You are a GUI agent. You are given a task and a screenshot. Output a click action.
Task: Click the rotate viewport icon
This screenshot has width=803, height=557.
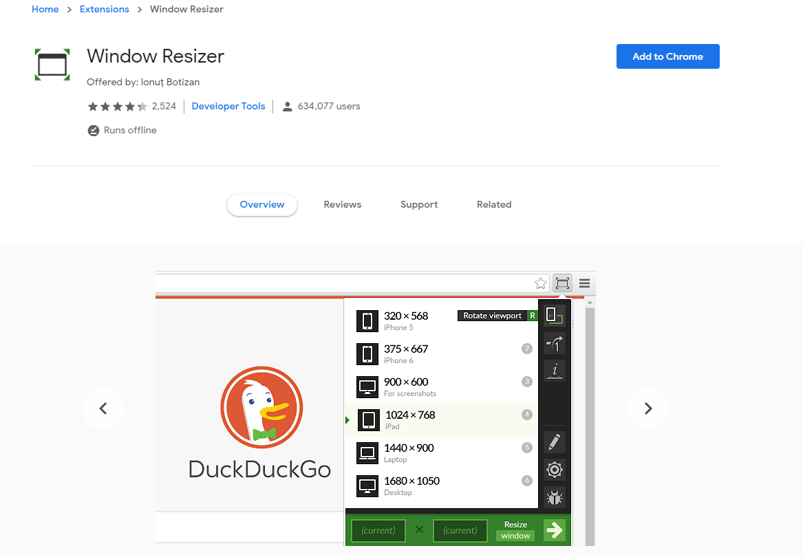coord(555,316)
